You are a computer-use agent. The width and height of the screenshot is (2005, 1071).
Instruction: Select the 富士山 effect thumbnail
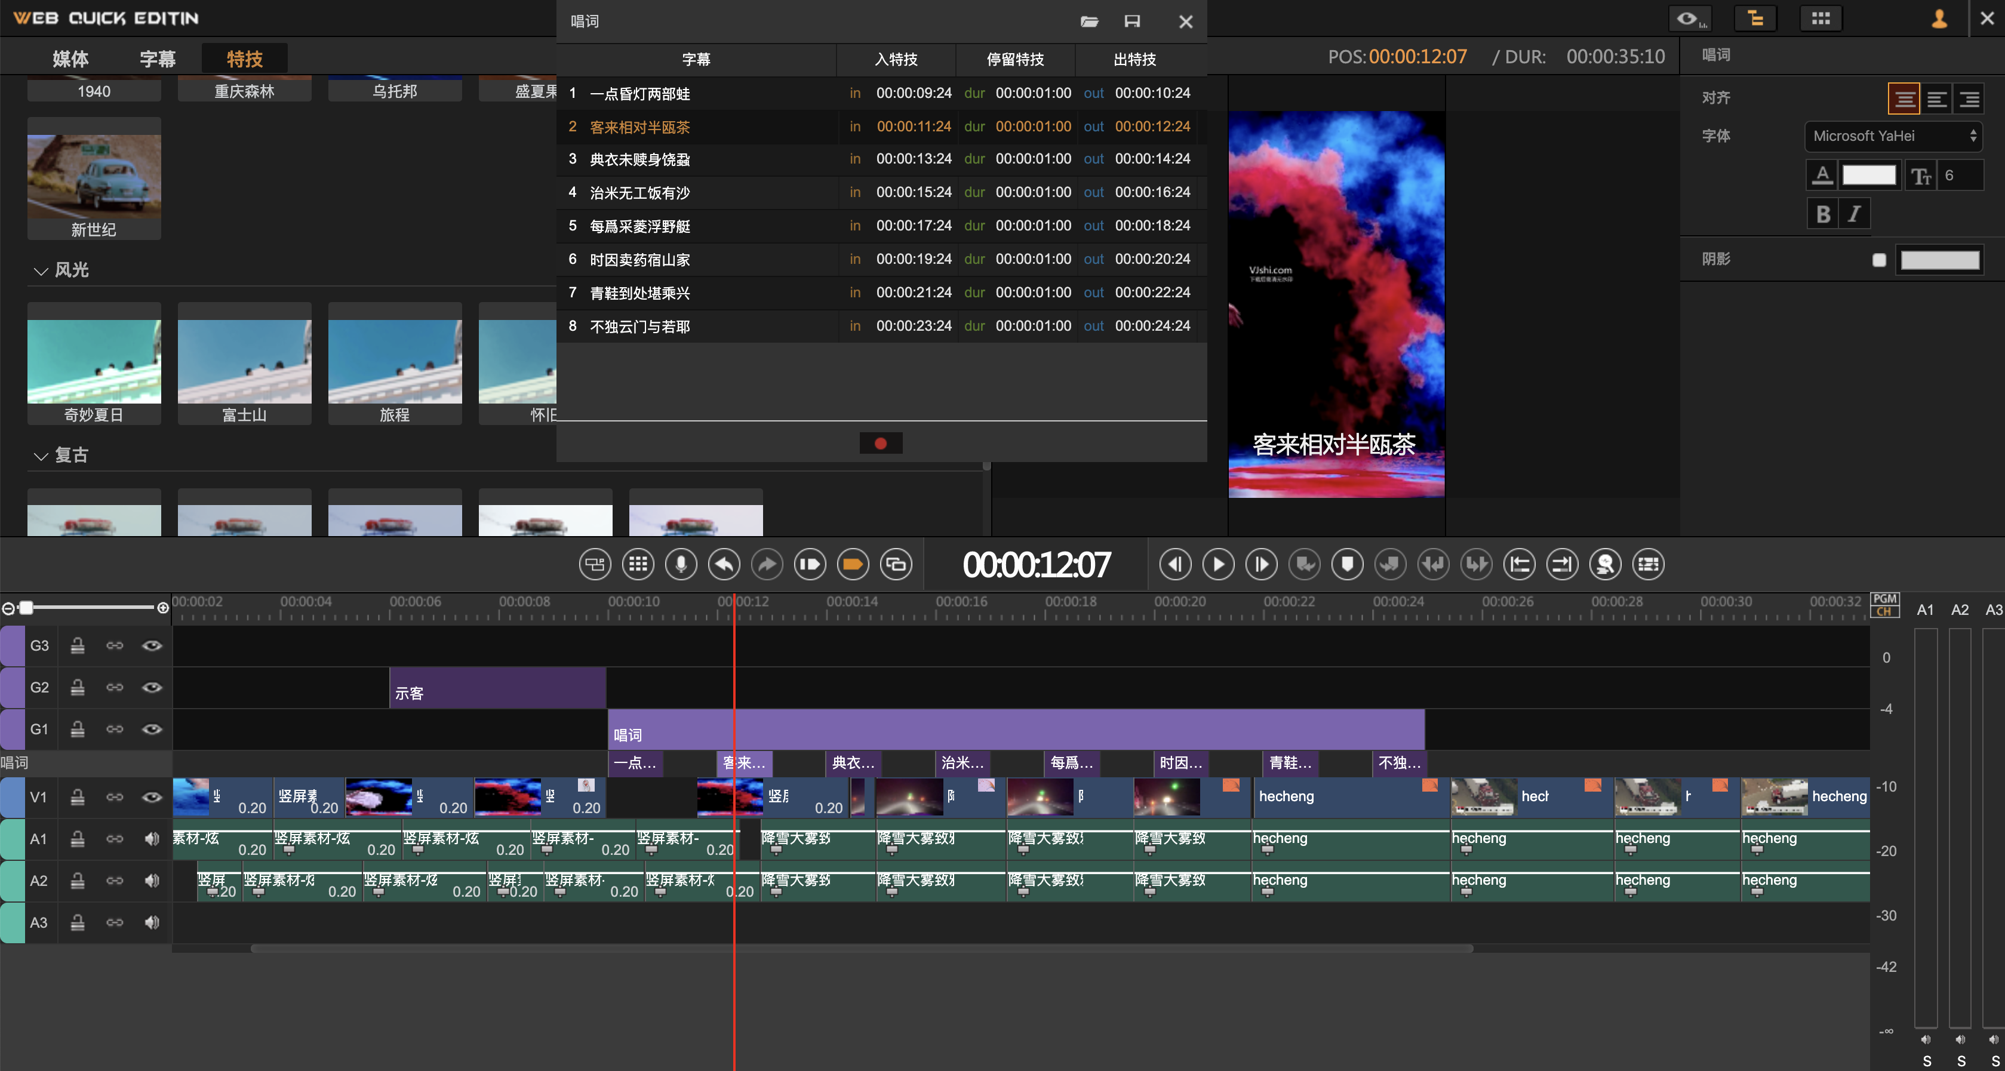(x=244, y=364)
